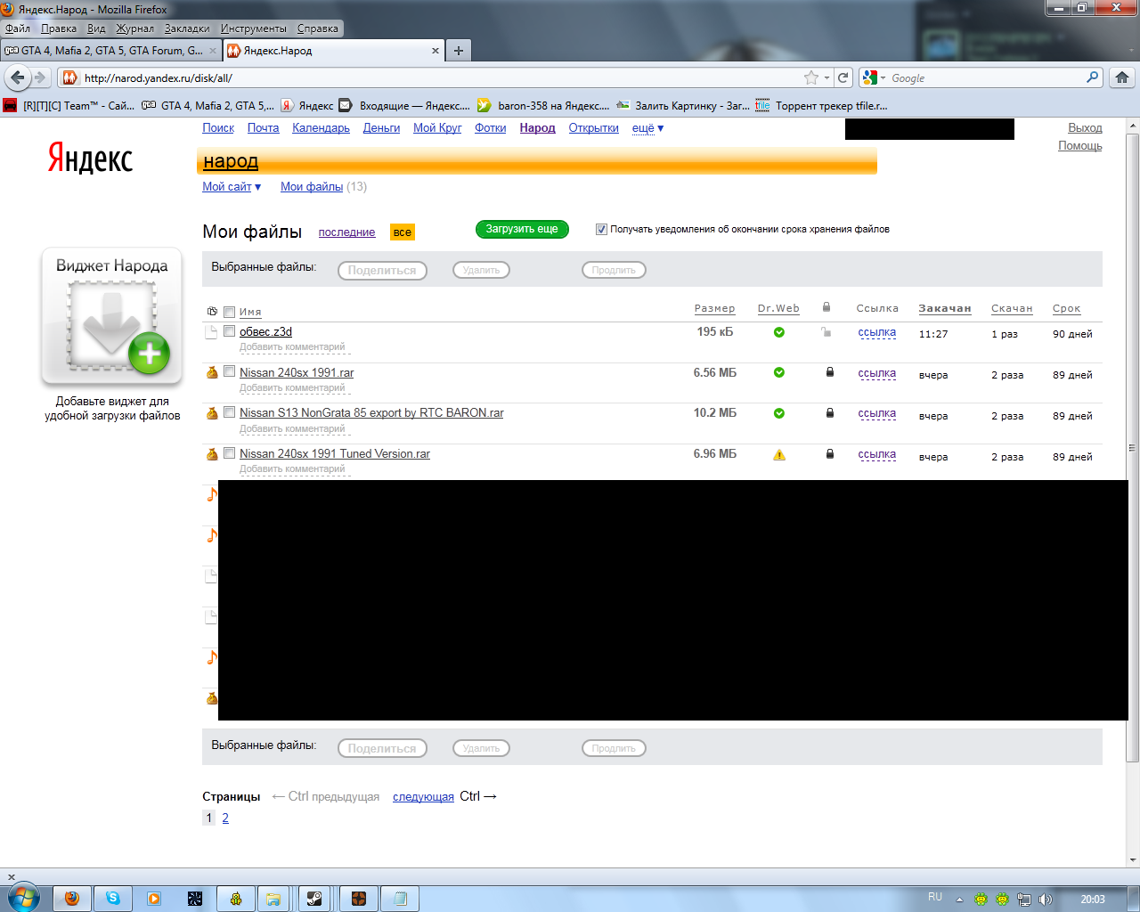Open ссылка link for обвес.z3d
Image resolution: width=1140 pixels, height=912 pixels.
pyautogui.click(x=877, y=332)
